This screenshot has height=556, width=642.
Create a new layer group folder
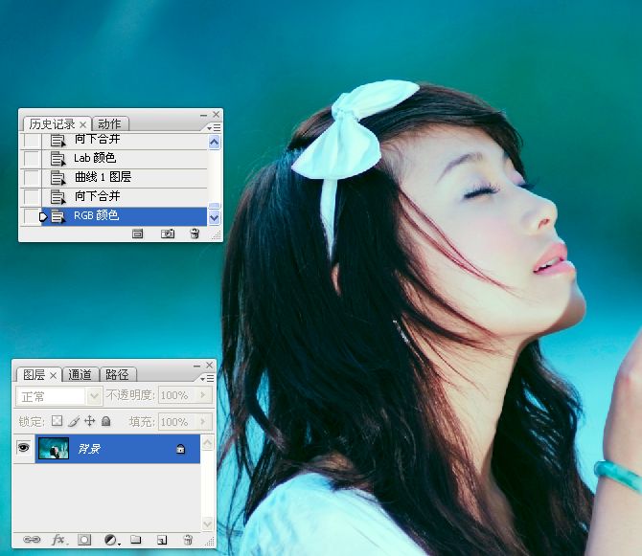tap(136, 540)
